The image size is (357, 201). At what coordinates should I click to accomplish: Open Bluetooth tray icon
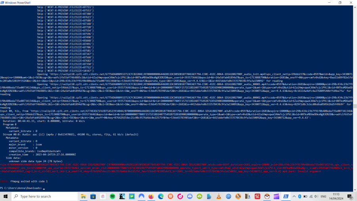(299, 196)
